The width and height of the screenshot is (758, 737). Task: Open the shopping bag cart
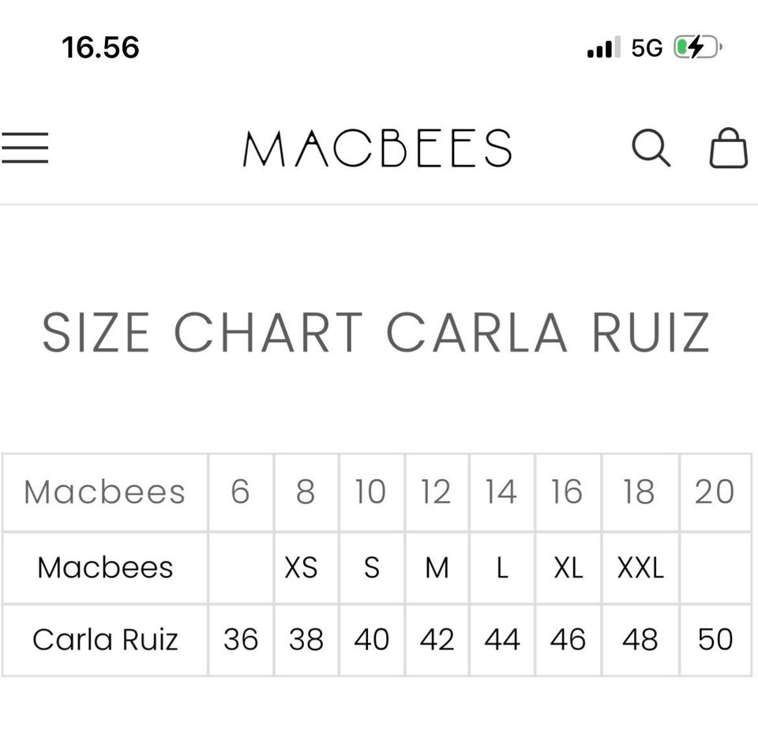(x=728, y=148)
